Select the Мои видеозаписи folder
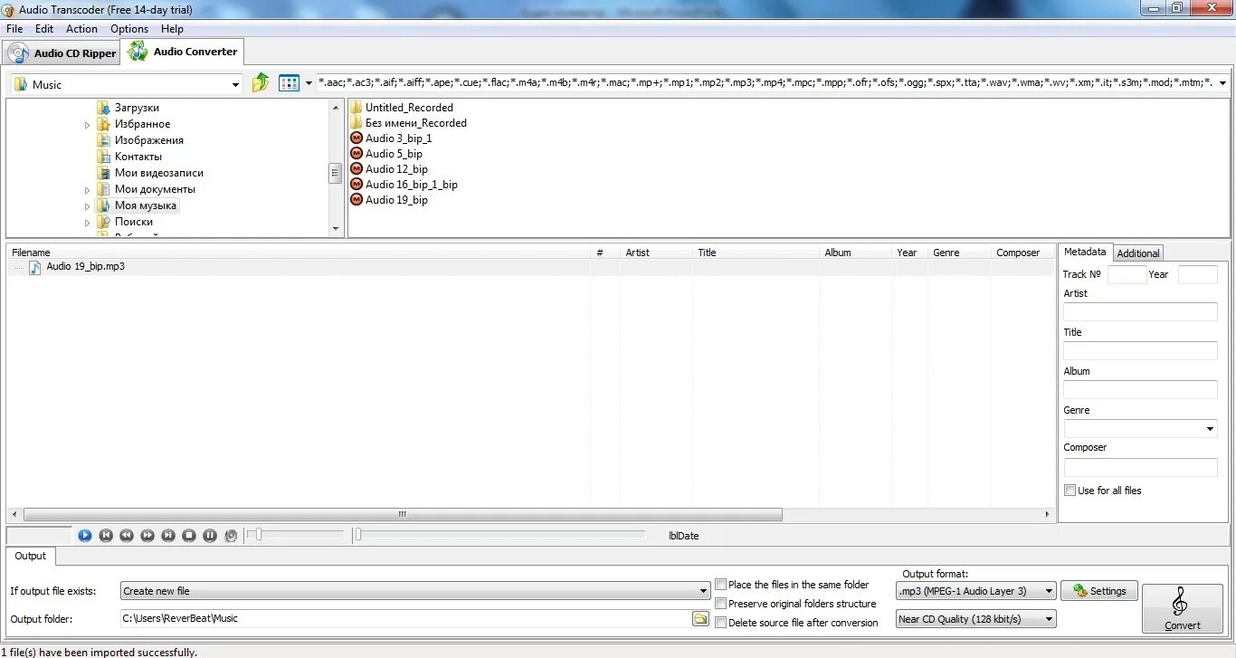Image resolution: width=1236 pixels, height=658 pixels. tap(159, 173)
